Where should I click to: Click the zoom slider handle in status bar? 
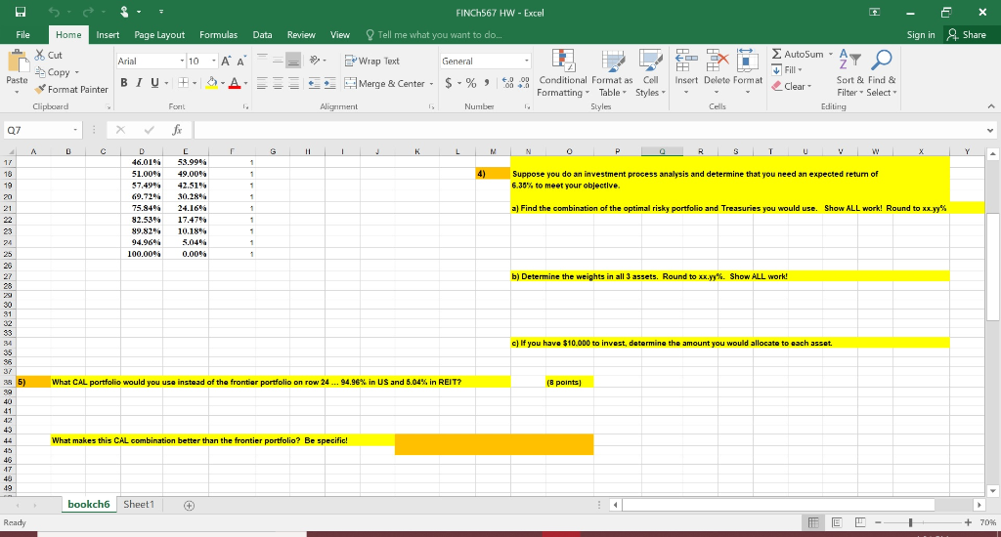coord(910,523)
